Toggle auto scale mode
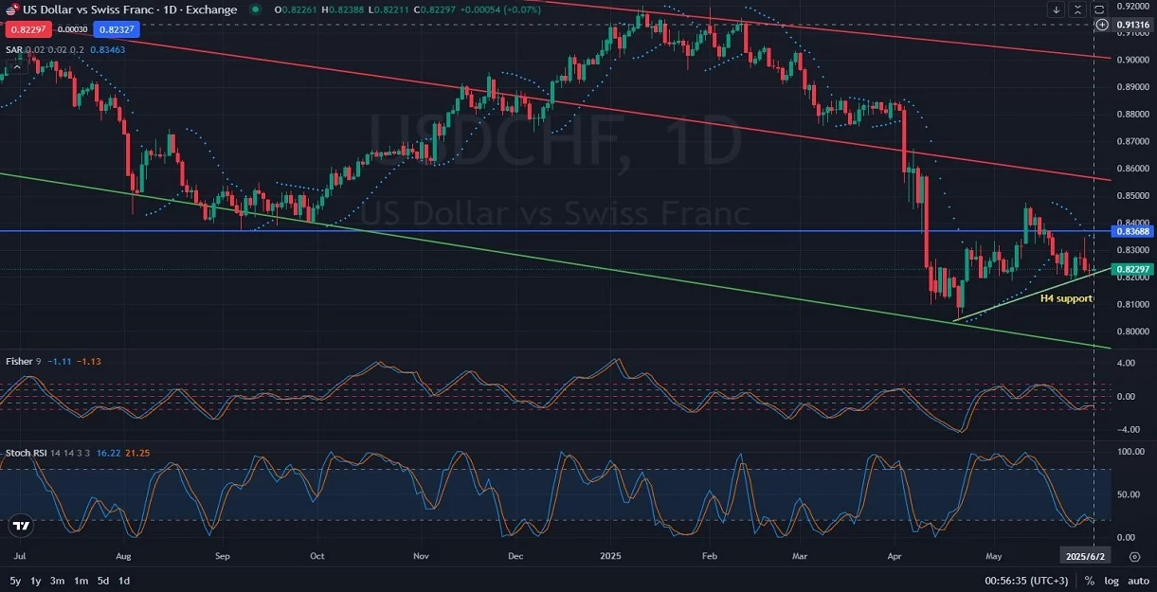The width and height of the screenshot is (1157, 592). (1138, 581)
